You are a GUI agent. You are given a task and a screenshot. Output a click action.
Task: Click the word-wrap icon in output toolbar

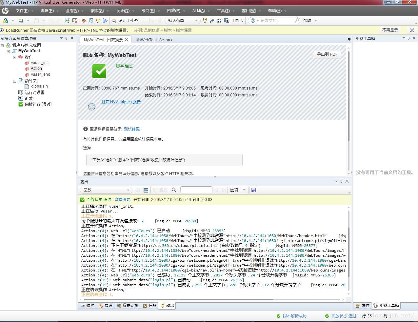pos(146,190)
